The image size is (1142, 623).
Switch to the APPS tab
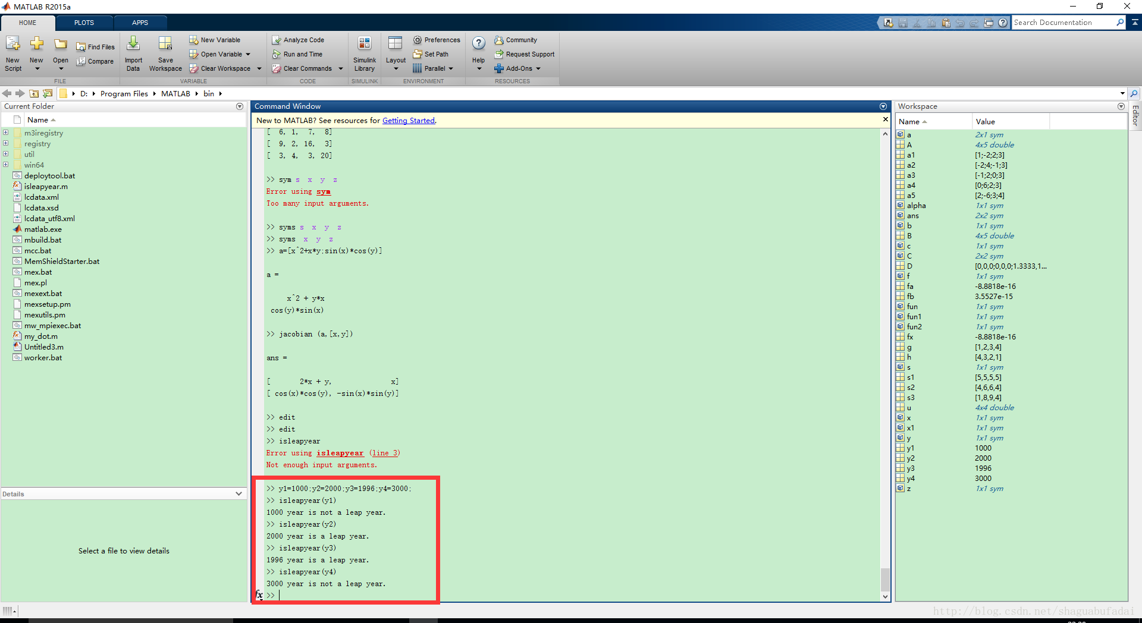[140, 23]
